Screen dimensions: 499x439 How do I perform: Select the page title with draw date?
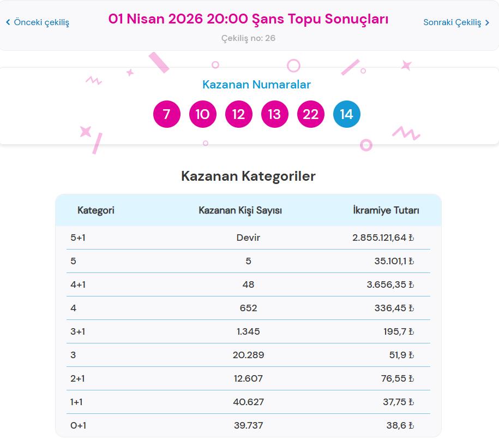(x=249, y=19)
